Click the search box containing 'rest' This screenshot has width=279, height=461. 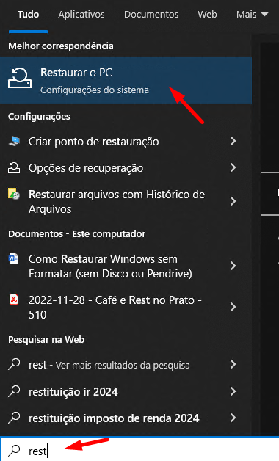(139, 449)
